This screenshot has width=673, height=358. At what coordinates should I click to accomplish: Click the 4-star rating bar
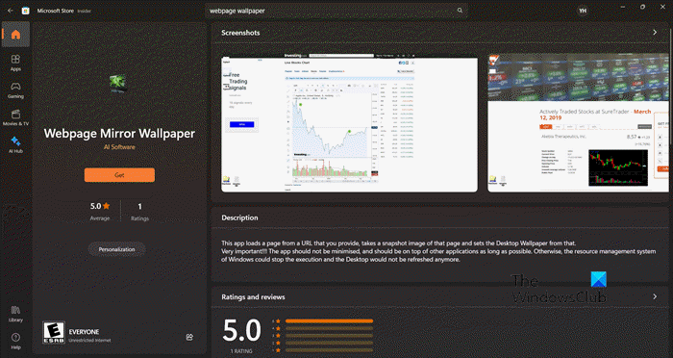329,328
